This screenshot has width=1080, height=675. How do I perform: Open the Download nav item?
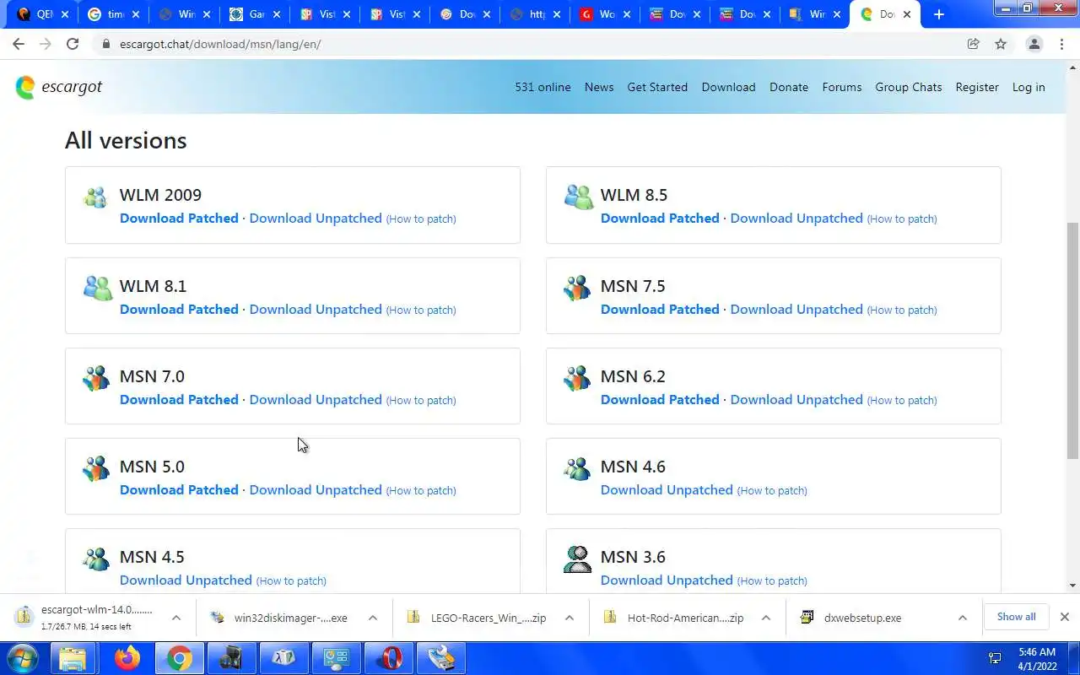(728, 87)
